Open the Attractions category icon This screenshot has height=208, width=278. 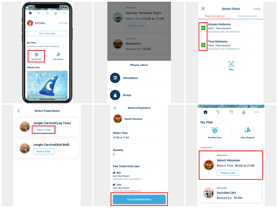click(x=115, y=78)
